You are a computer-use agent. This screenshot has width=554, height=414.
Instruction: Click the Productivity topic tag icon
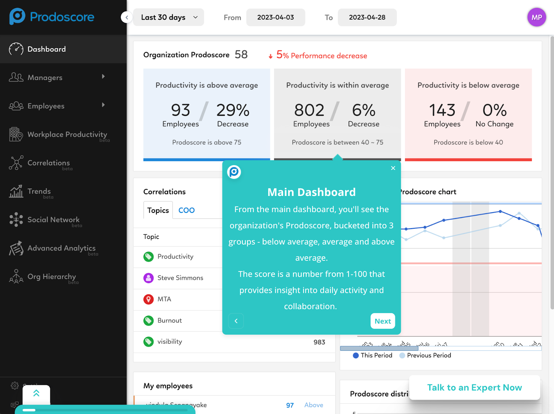pos(149,257)
